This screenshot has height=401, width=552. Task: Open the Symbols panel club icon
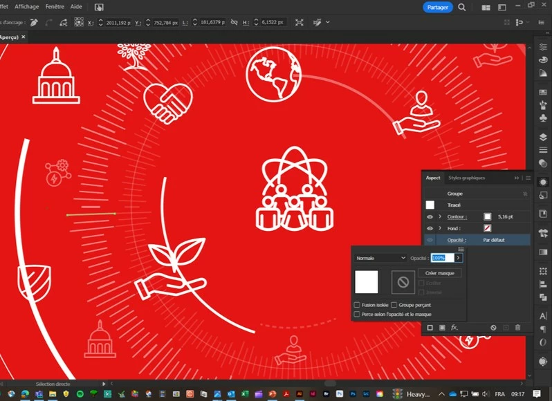point(543,118)
